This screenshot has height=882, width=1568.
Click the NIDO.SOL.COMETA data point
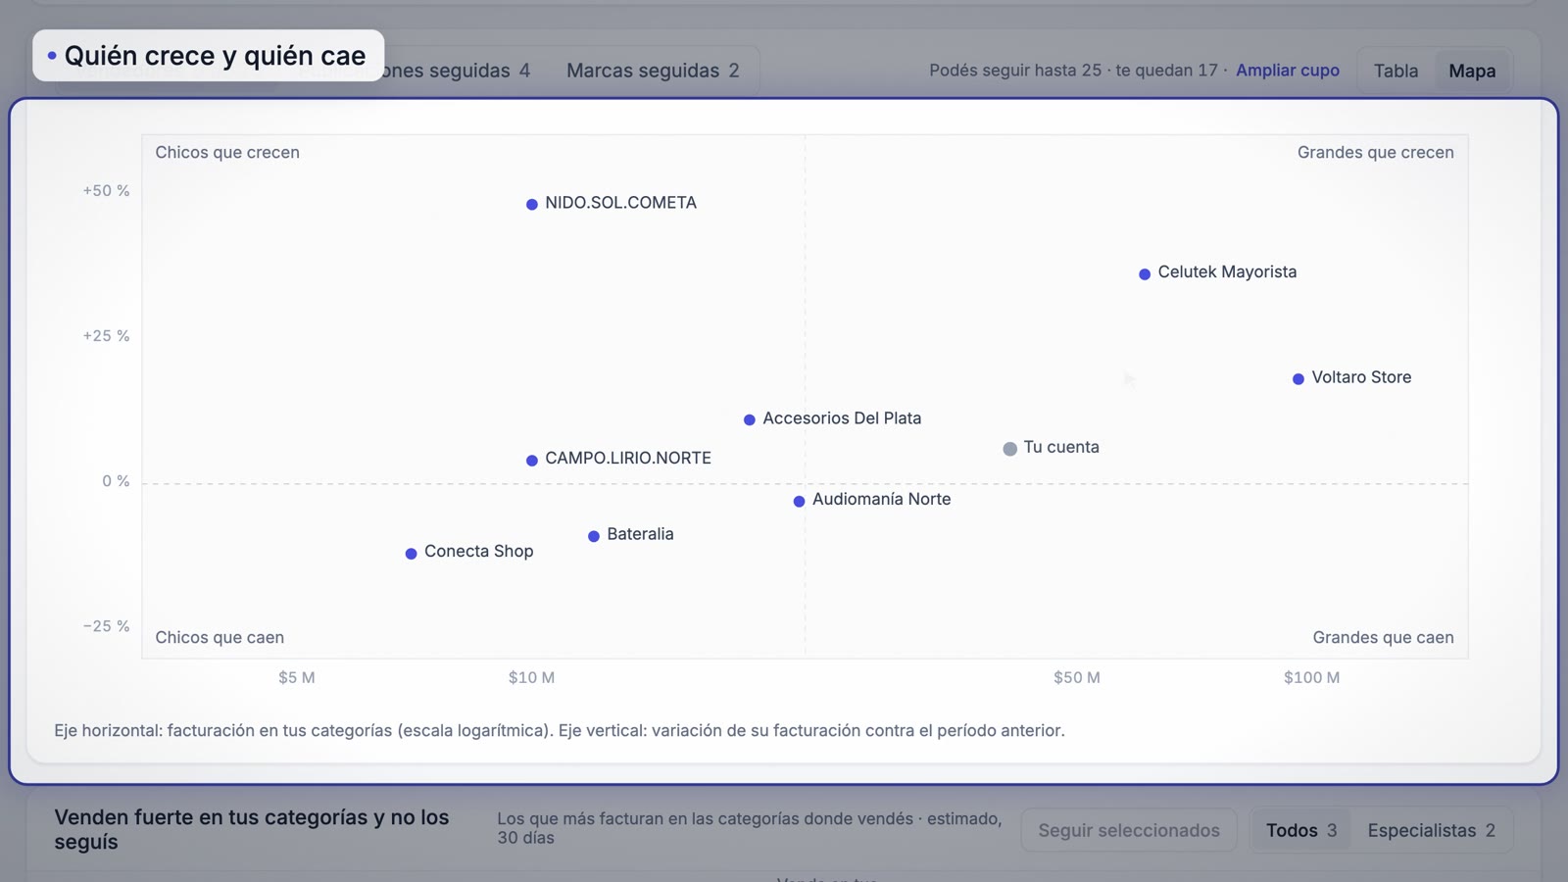(532, 204)
